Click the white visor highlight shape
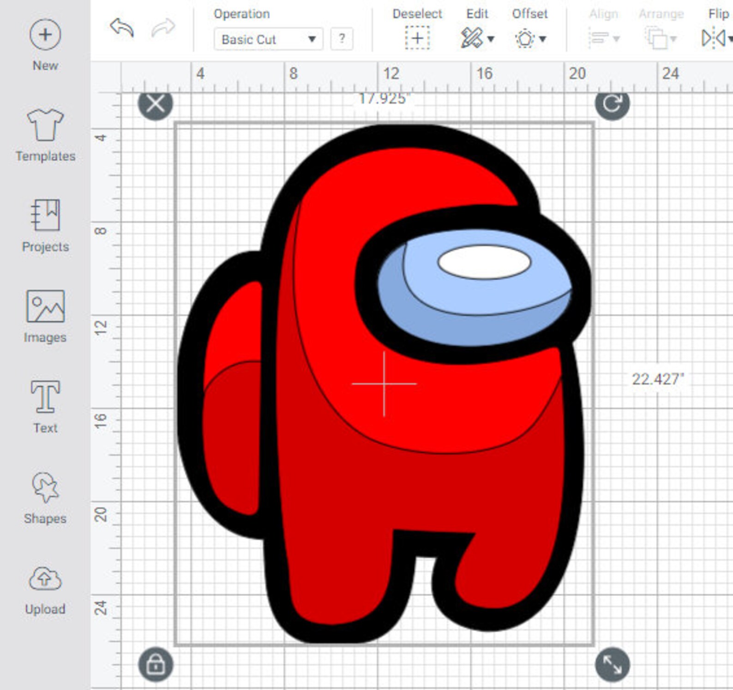The height and width of the screenshot is (690, 733). tap(484, 262)
